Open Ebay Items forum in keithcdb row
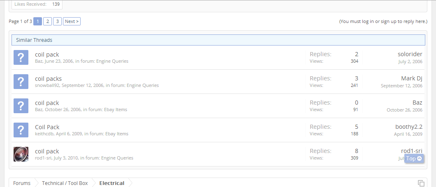The image size is (436, 187). coord(117,134)
